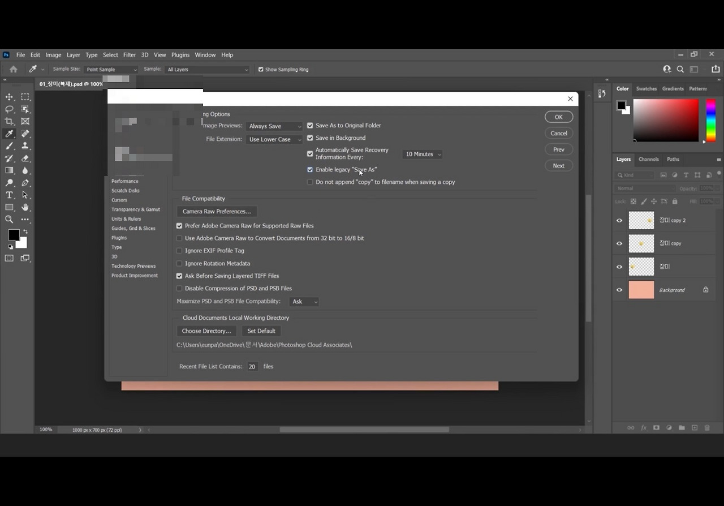Open the File menu
This screenshot has height=506, width=724.
click(x=20, y=55)
